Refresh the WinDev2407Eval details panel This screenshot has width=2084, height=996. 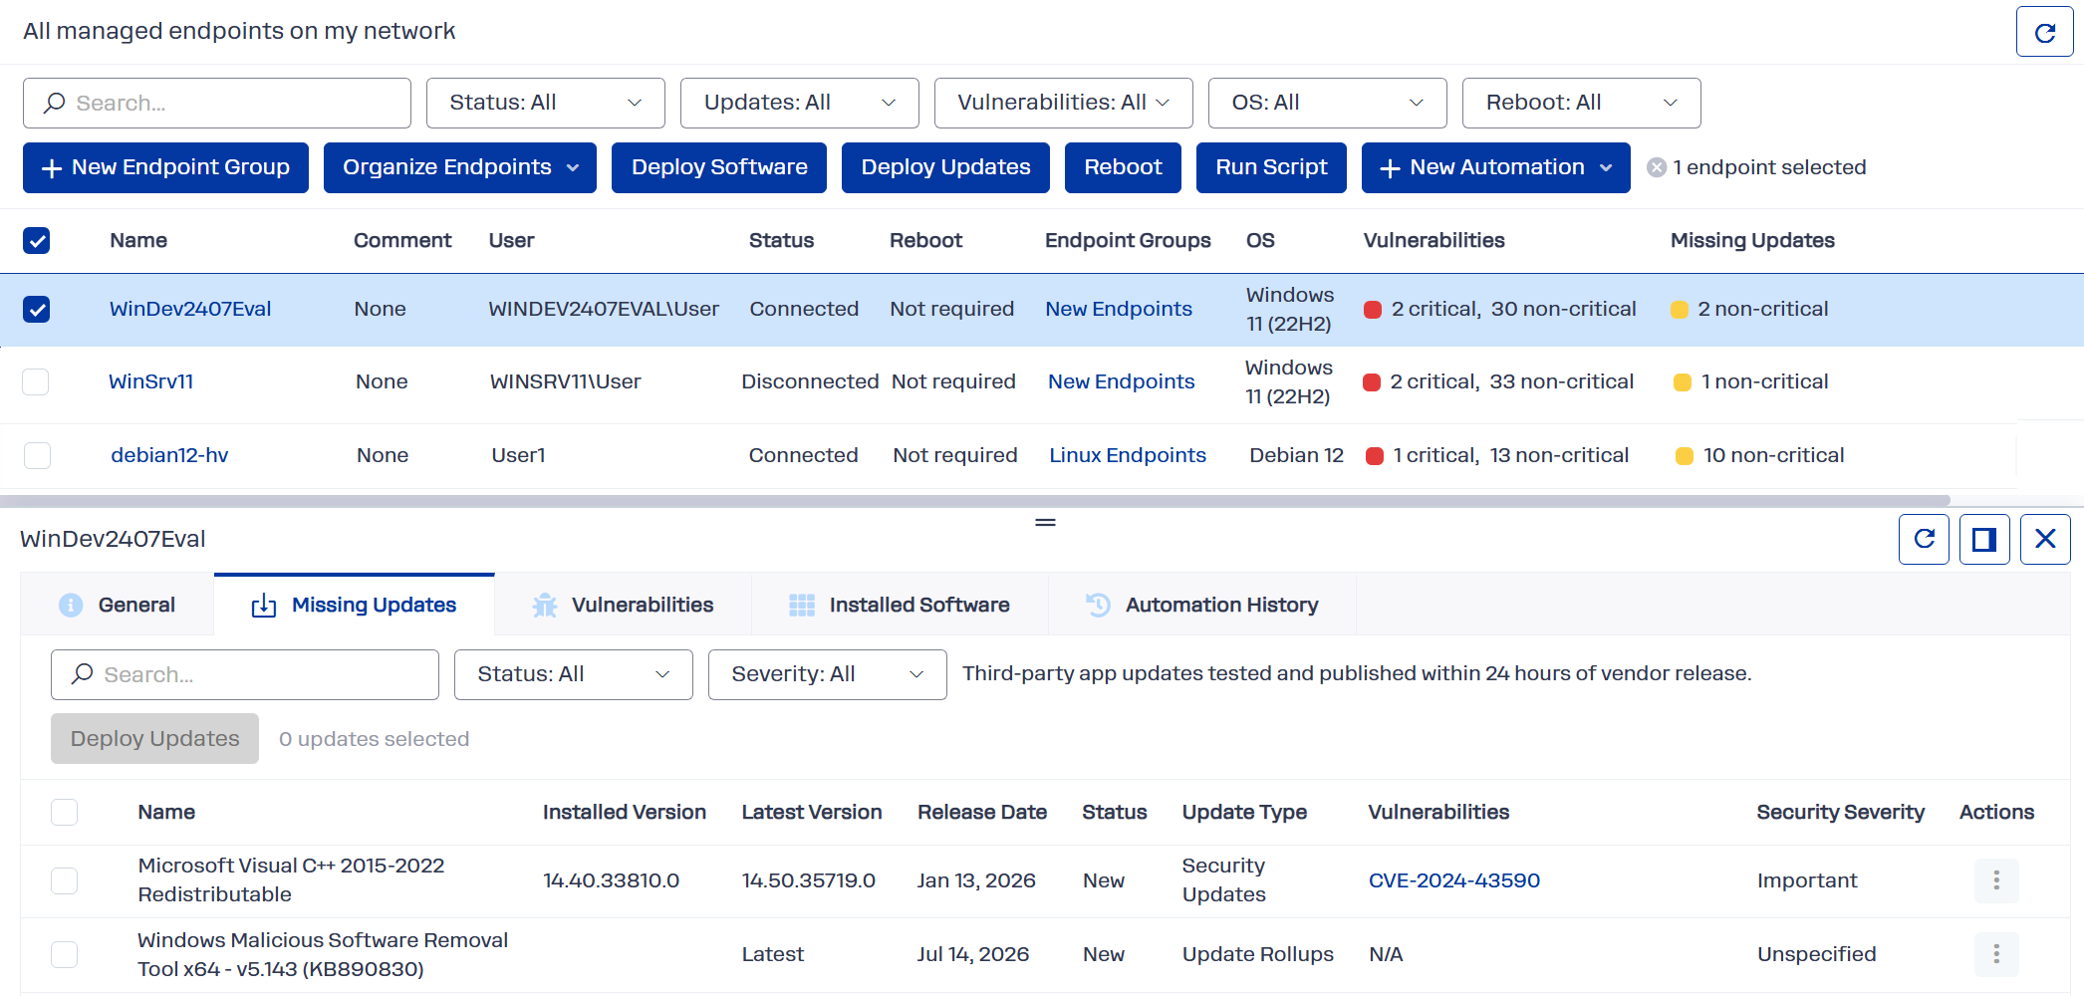pos(1924,539)
